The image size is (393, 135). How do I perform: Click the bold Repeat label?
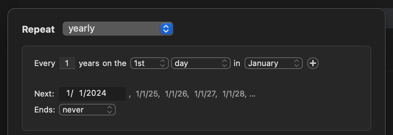click(38, 29)
